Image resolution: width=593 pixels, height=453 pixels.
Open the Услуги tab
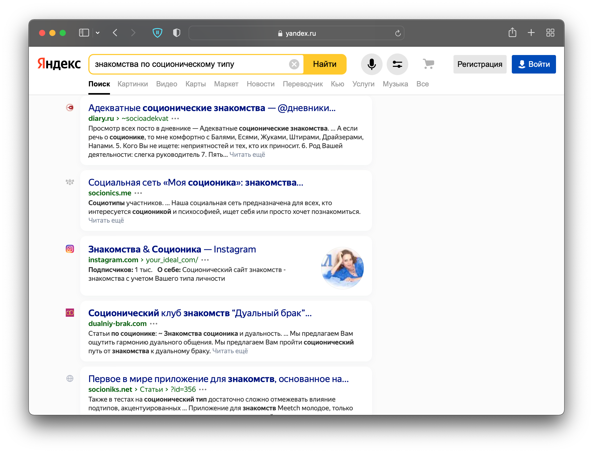click(363, 84)
